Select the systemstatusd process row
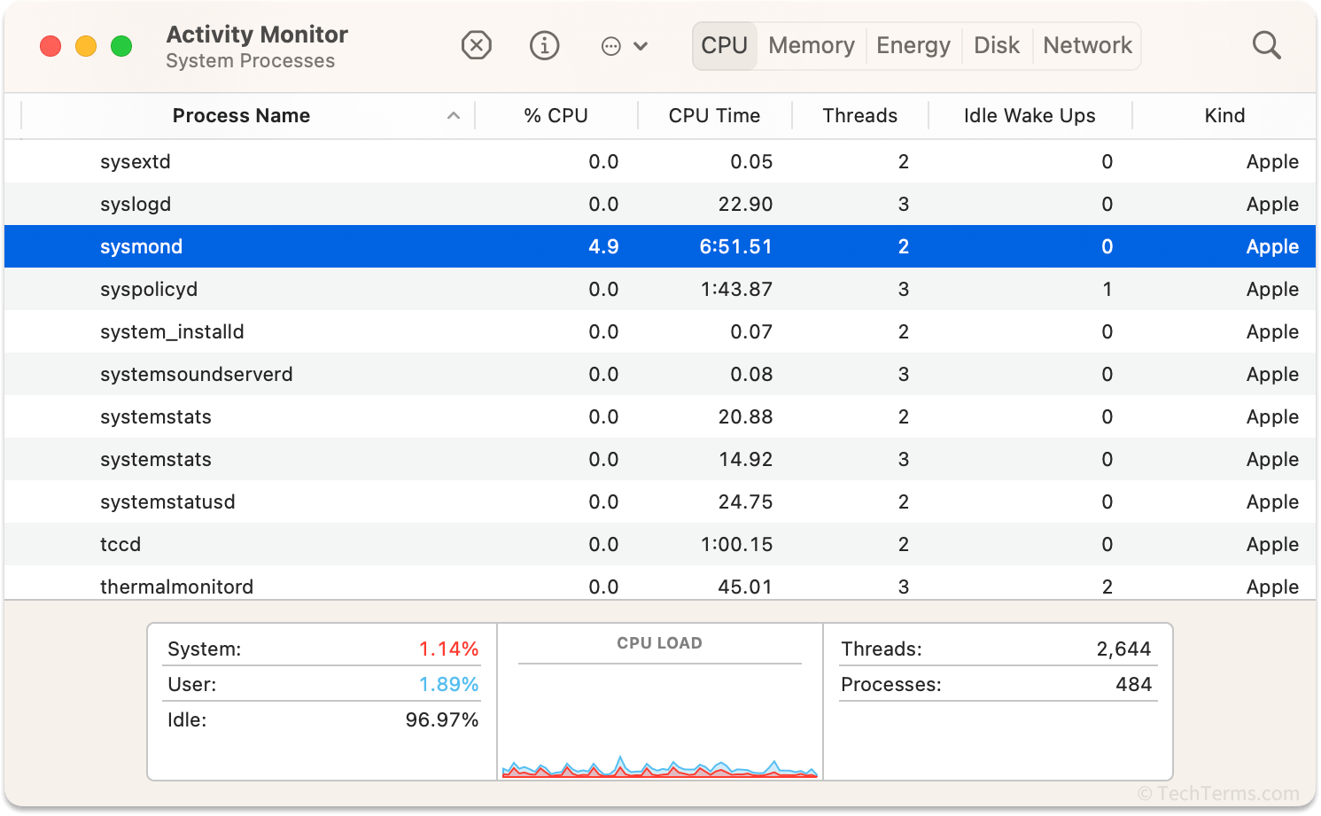The height and width of the screenshot is (816, 1321). click(x=660, y=502)
